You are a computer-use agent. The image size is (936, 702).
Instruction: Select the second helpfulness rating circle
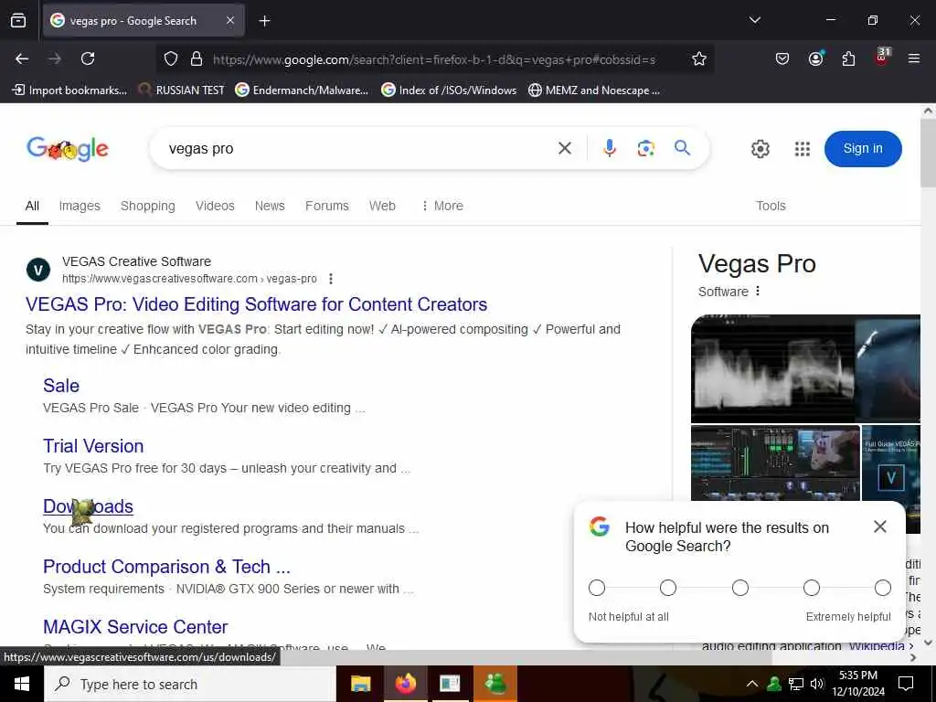point(668,588)
